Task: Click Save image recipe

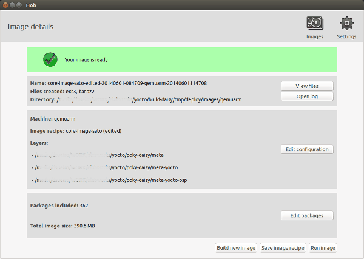Action: click(283, 247)
